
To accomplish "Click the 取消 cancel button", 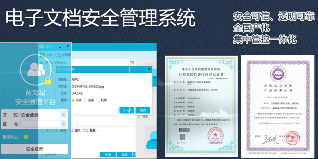I will click(142, 110).
